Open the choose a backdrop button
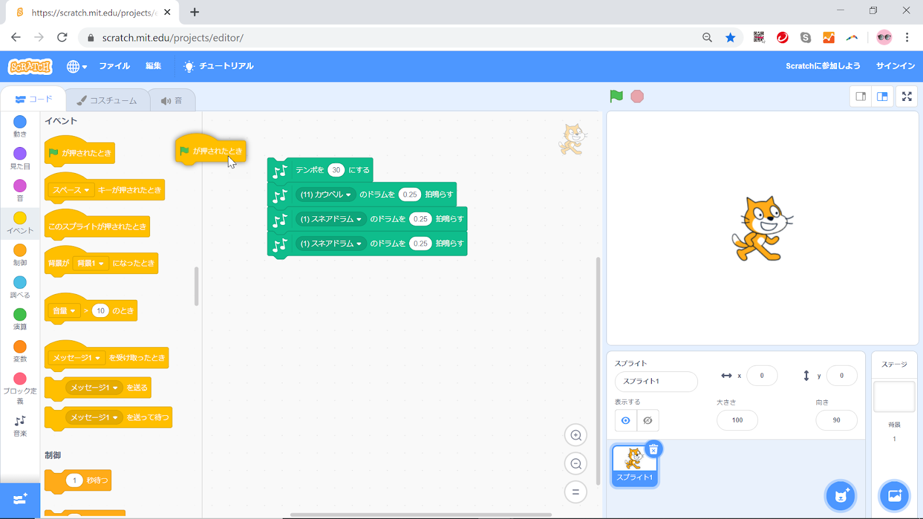Image resolution: width=923 pixels, height=519 pixels. [x=894, y=496]
